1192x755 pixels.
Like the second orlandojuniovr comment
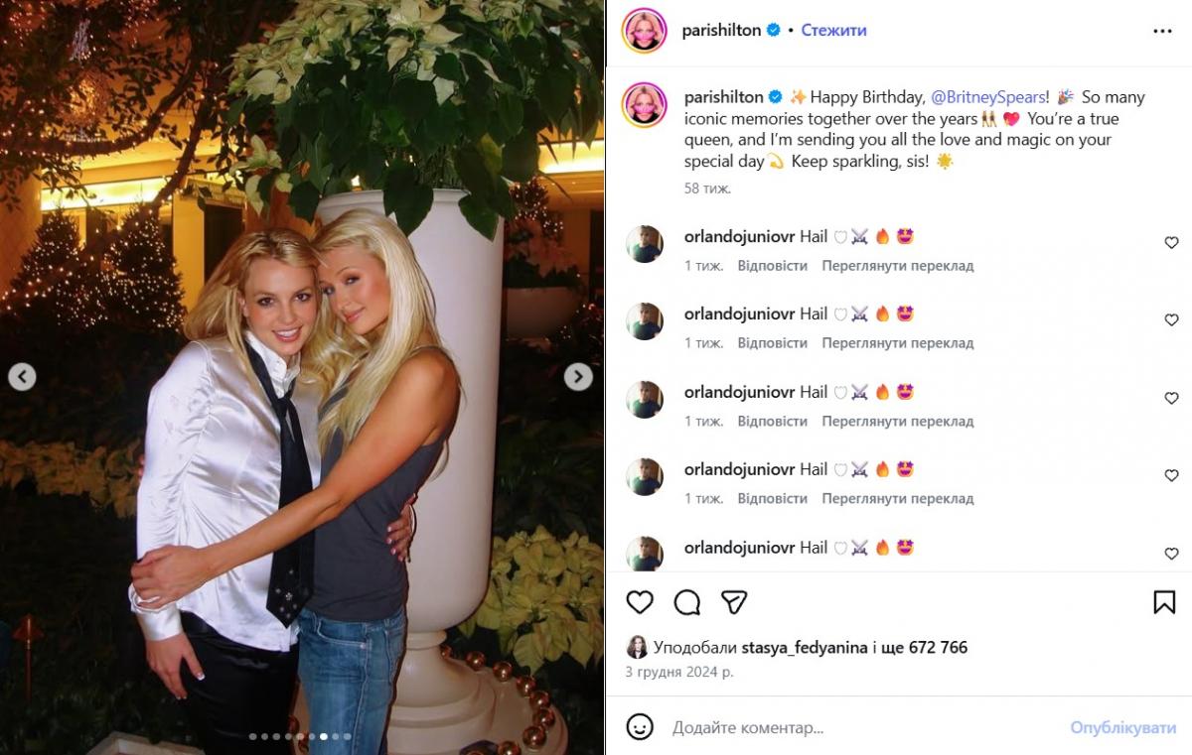(x=1171, y=320)
